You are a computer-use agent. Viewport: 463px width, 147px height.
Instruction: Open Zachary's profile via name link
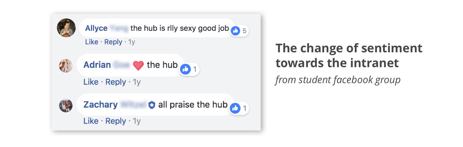pos(101,105)
